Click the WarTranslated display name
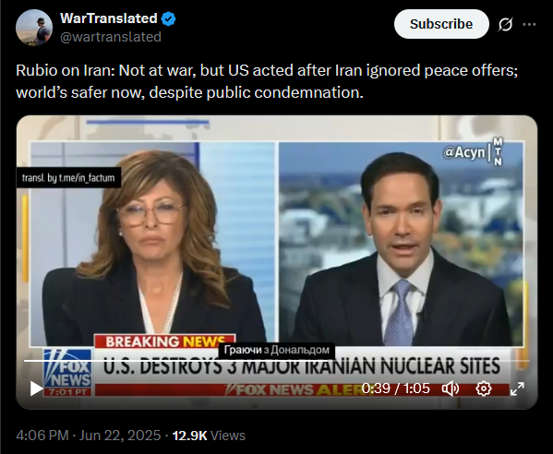Image resolution: width=553 pixels, height=454 pixels. [109, 18]
